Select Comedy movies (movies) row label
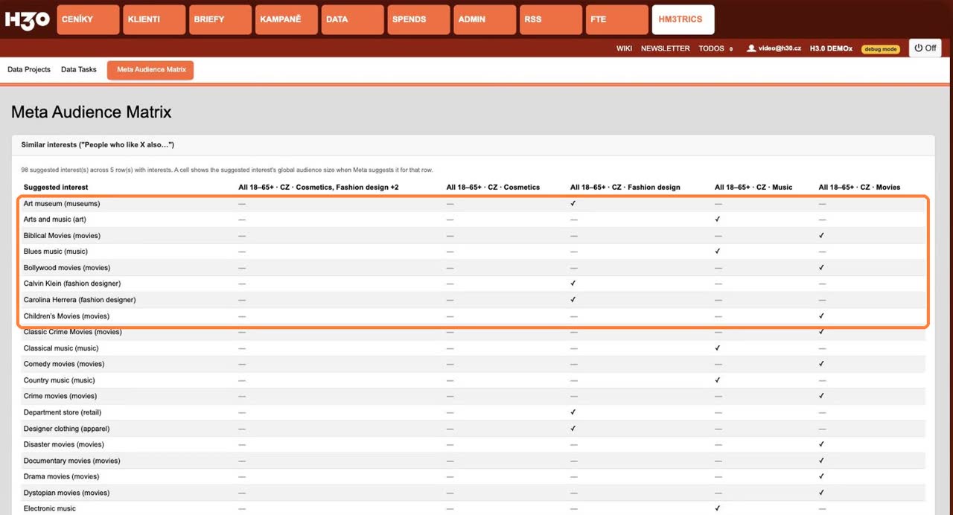Image resolution: width=953 pixels, height=515 pixels. (64, 364)
